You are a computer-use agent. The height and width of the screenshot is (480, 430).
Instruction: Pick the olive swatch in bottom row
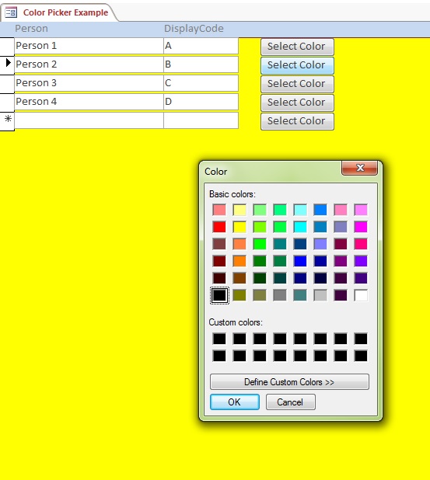coord(239,295)
